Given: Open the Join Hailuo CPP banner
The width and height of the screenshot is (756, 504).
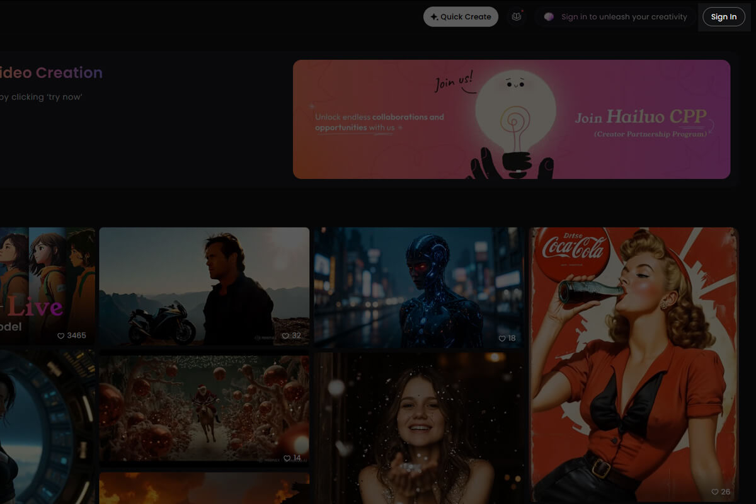Looking at the screenshot, I should tap(640, 118).
